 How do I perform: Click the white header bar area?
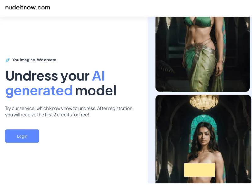click(126, 8)
